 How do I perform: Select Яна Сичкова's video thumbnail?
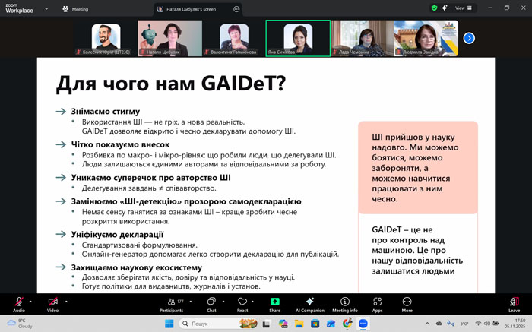coord(298,38)
